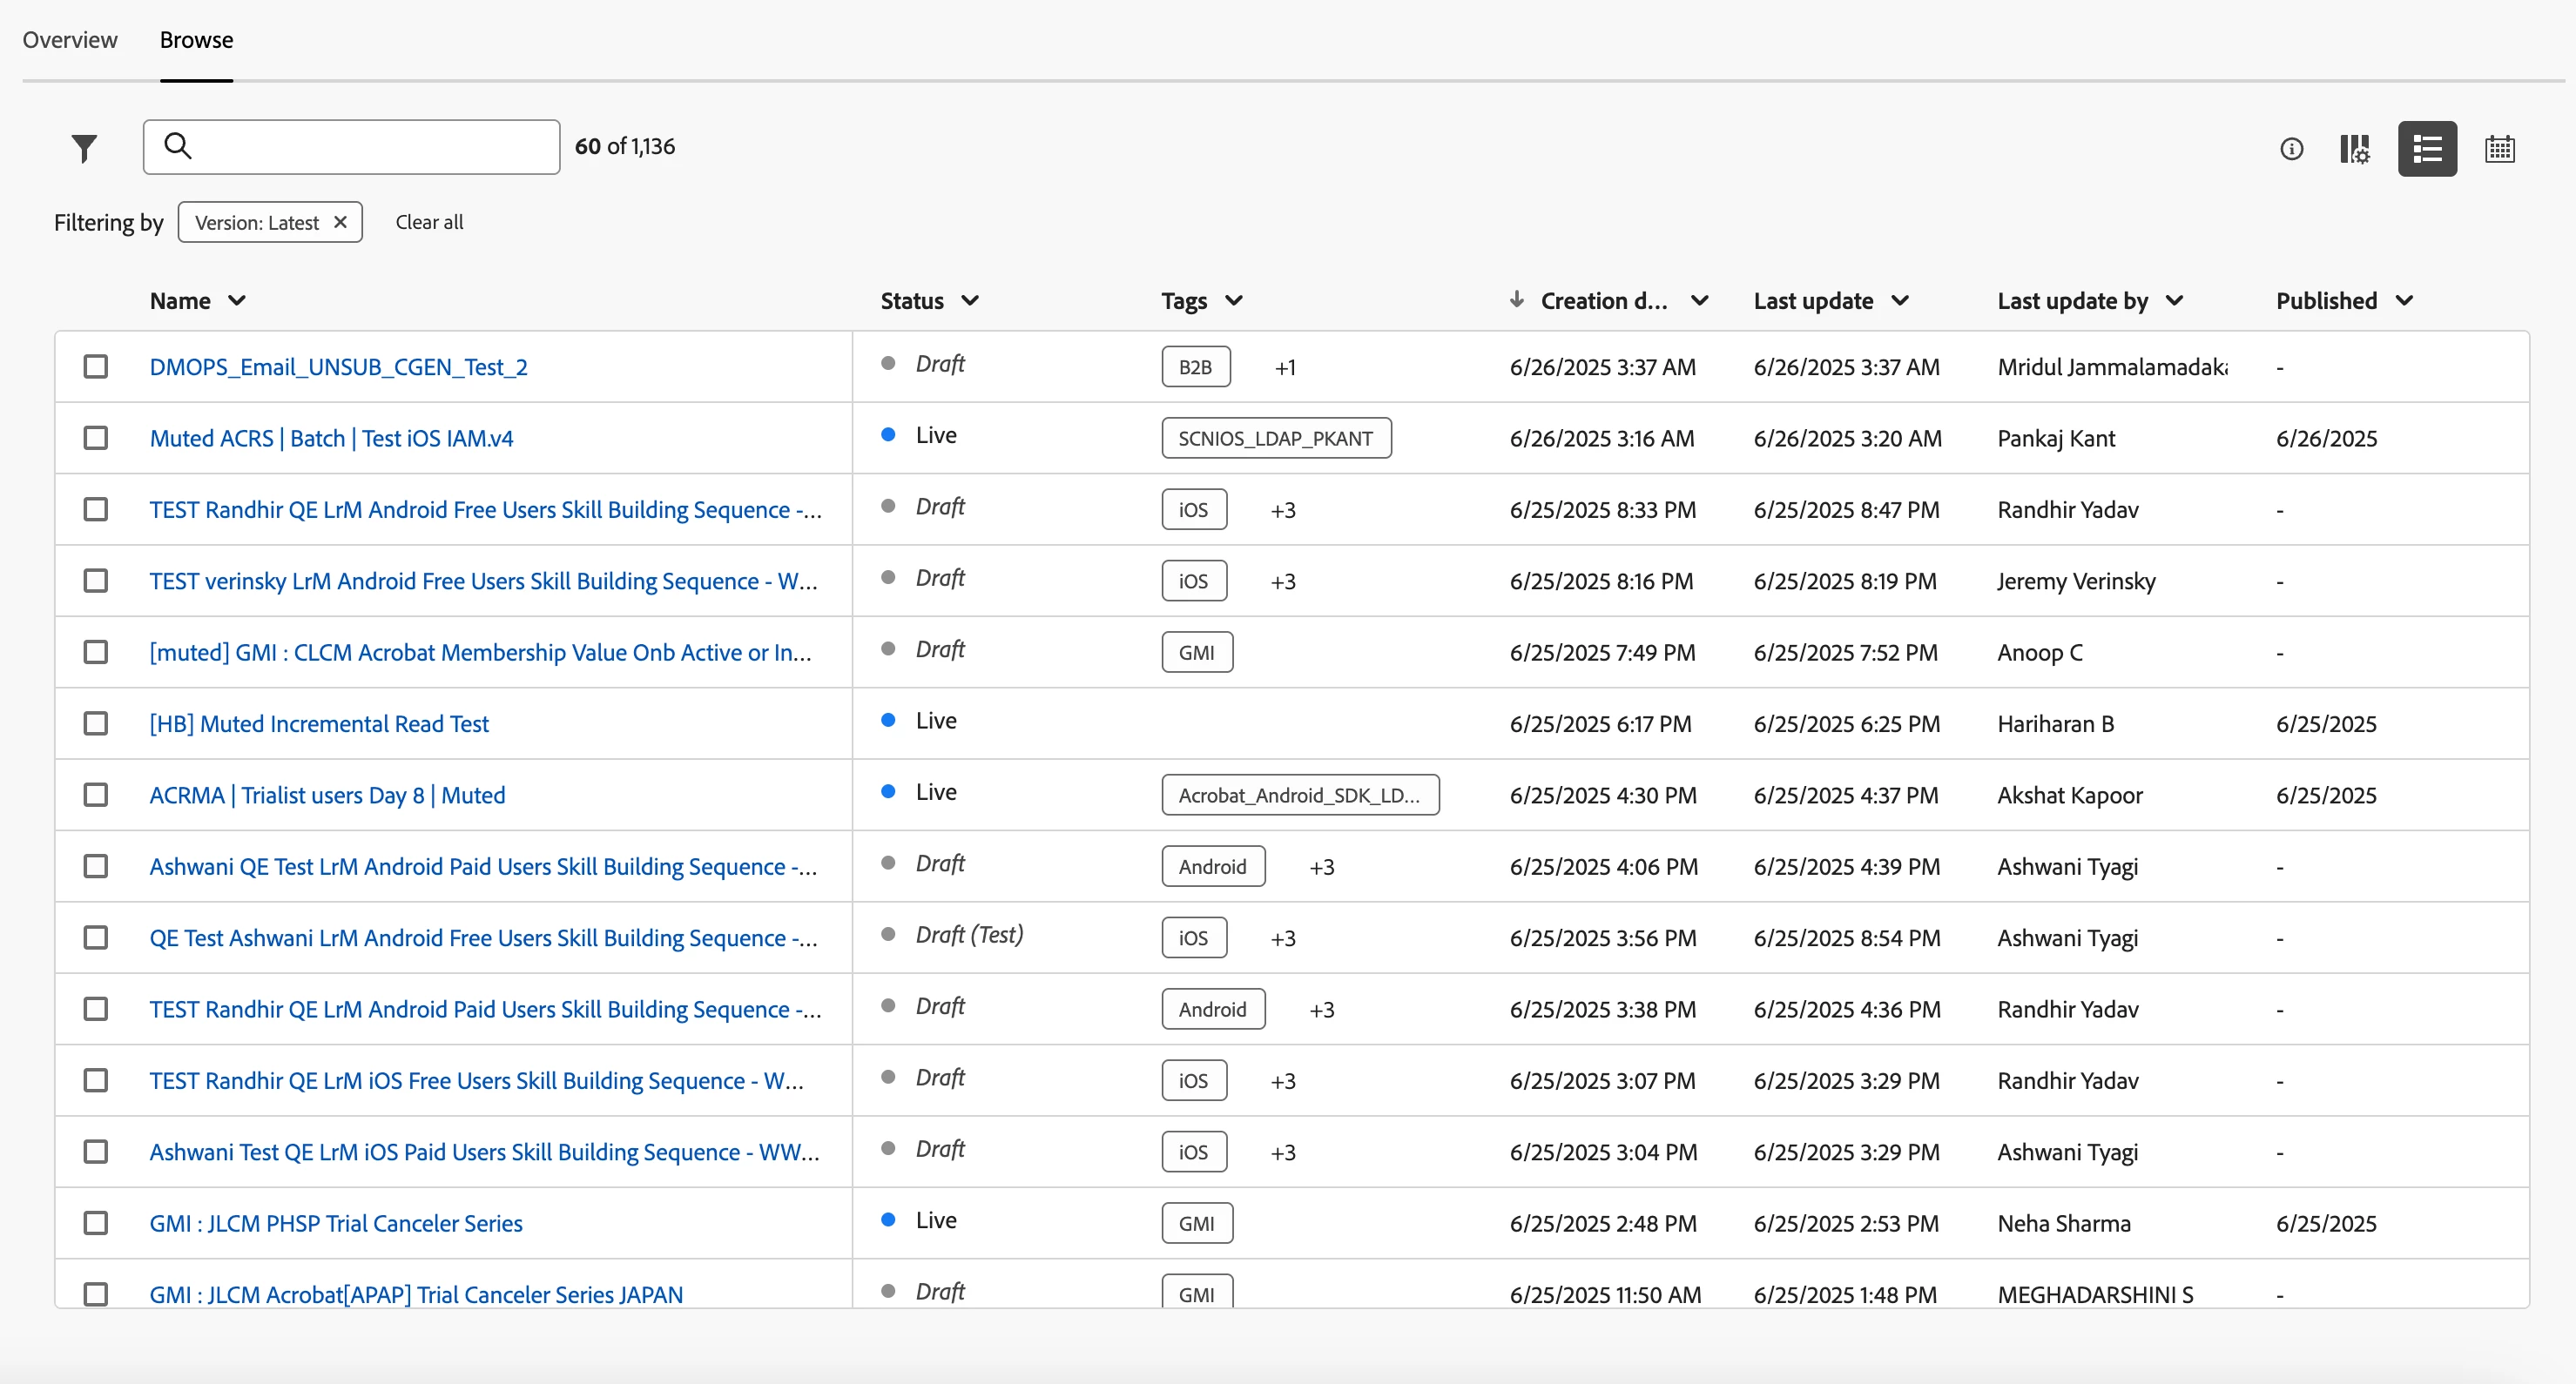2576x1384 pixels.
Task: Switch to the Overview tab
Action: [x=70, y=40]
